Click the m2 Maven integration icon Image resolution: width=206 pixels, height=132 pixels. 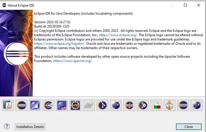point(62,106)
